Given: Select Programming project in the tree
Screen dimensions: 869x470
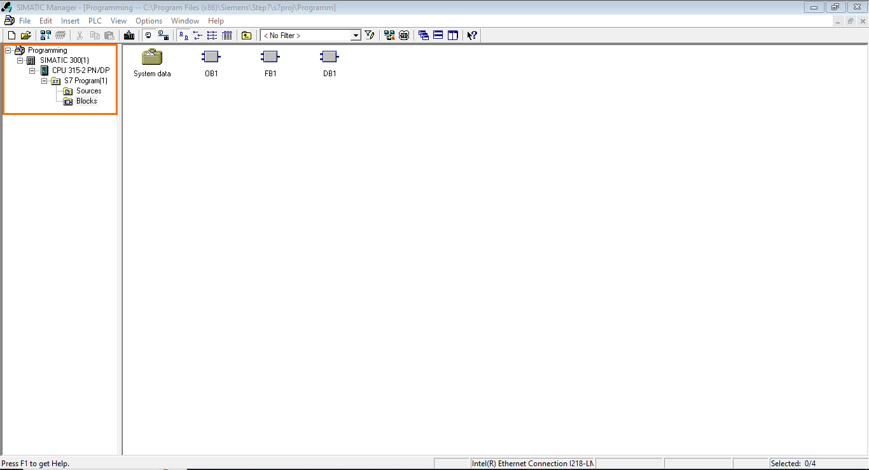Looking at the screenshot, I should (x=47, y=50).
